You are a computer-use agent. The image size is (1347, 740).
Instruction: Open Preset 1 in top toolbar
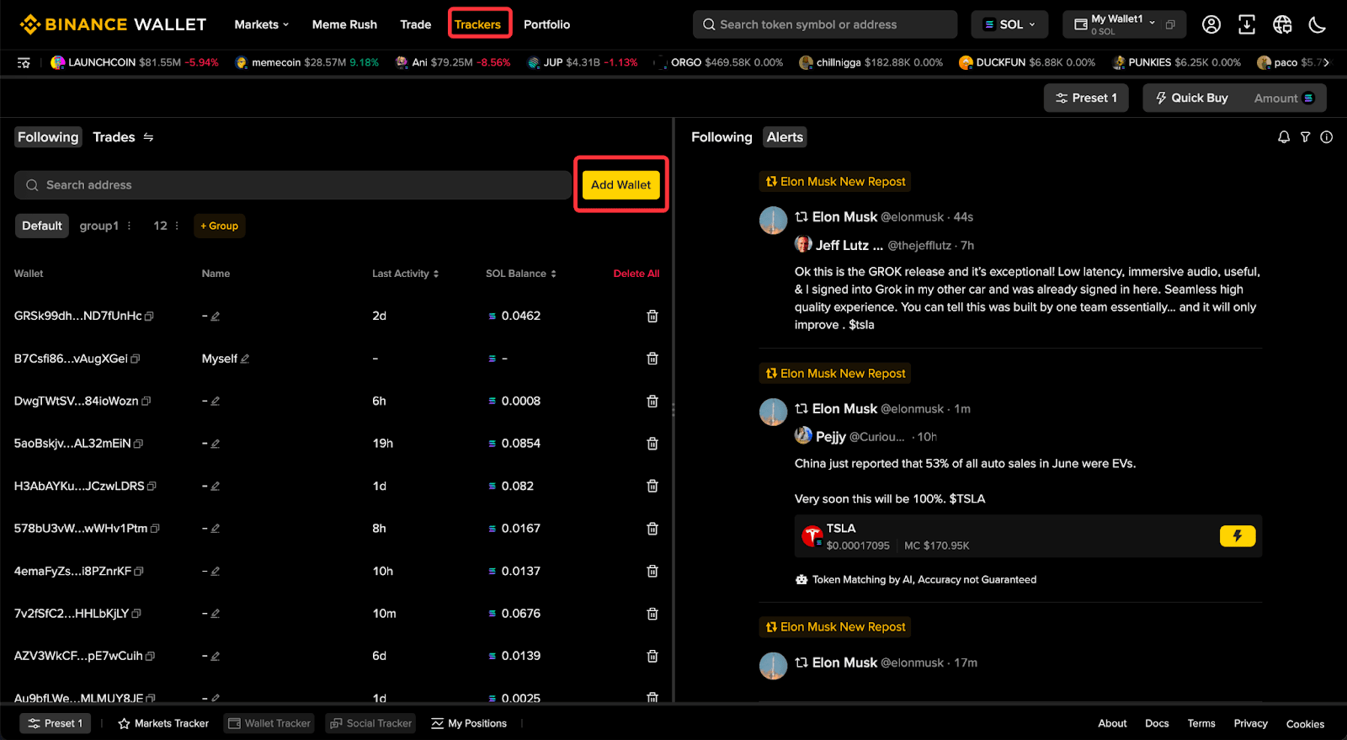(x=1086, y=98)
